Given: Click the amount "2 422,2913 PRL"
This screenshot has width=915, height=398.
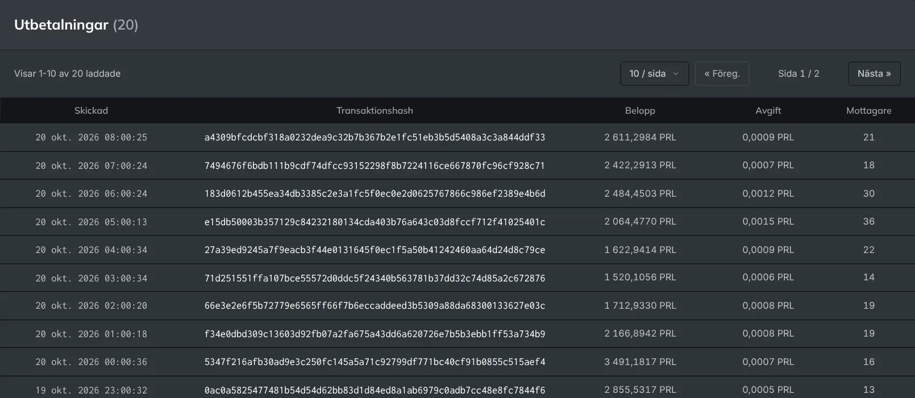Looking at the screenshot, I should tap(640, 165).
